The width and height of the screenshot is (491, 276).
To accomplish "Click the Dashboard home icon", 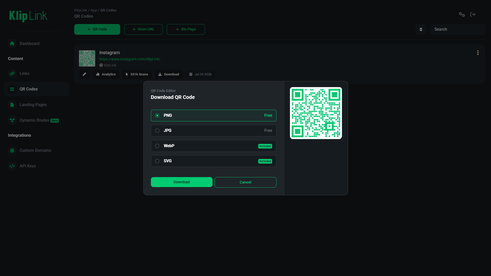I will (12, 44).
